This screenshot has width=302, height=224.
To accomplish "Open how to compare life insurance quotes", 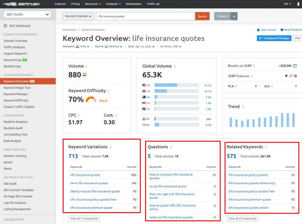I will point(171,176).
